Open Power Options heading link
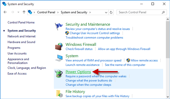The image size is (170, 99). [x=78, y=72]
